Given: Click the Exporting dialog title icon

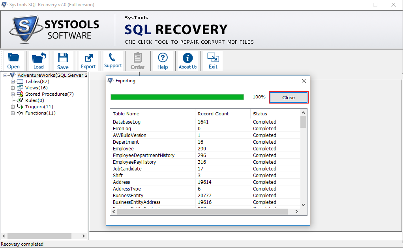Looking at the screenshot, I should [111, 81].
